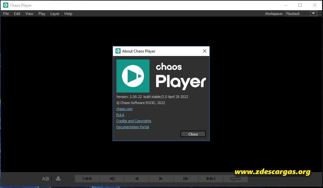Click the large Chaos Player logo image

click(133, 76)
